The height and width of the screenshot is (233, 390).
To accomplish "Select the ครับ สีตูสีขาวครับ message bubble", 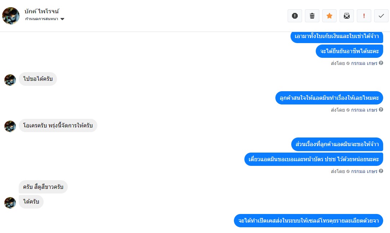I will [43, 187].
